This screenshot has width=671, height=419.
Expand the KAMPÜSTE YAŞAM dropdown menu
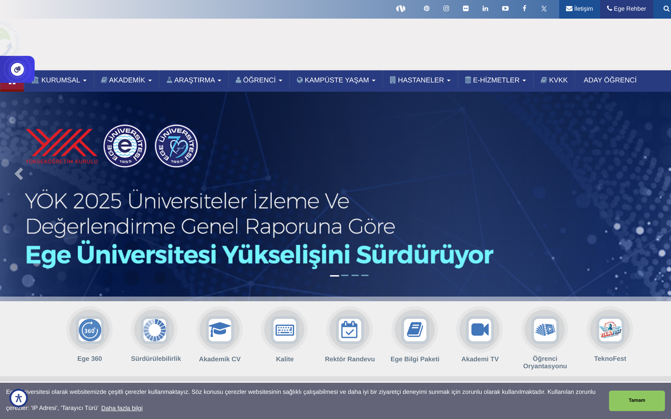click(336, 80)
